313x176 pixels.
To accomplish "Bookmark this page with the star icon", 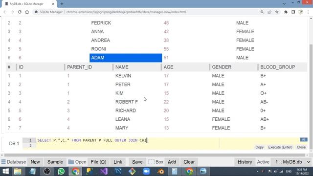I will tap(277, 12).
